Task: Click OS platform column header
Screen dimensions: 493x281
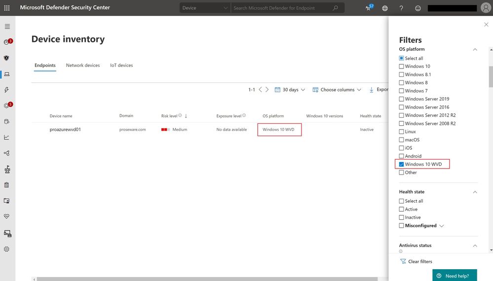Action: point(273,116)
